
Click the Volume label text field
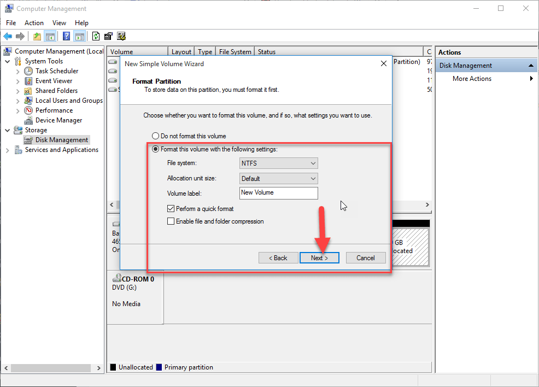(x=279, y=193)
